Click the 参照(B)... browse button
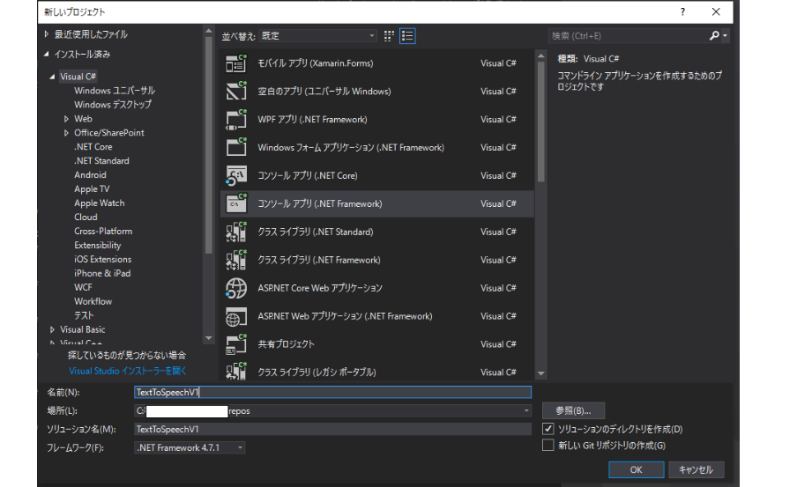 pos(573,411)
